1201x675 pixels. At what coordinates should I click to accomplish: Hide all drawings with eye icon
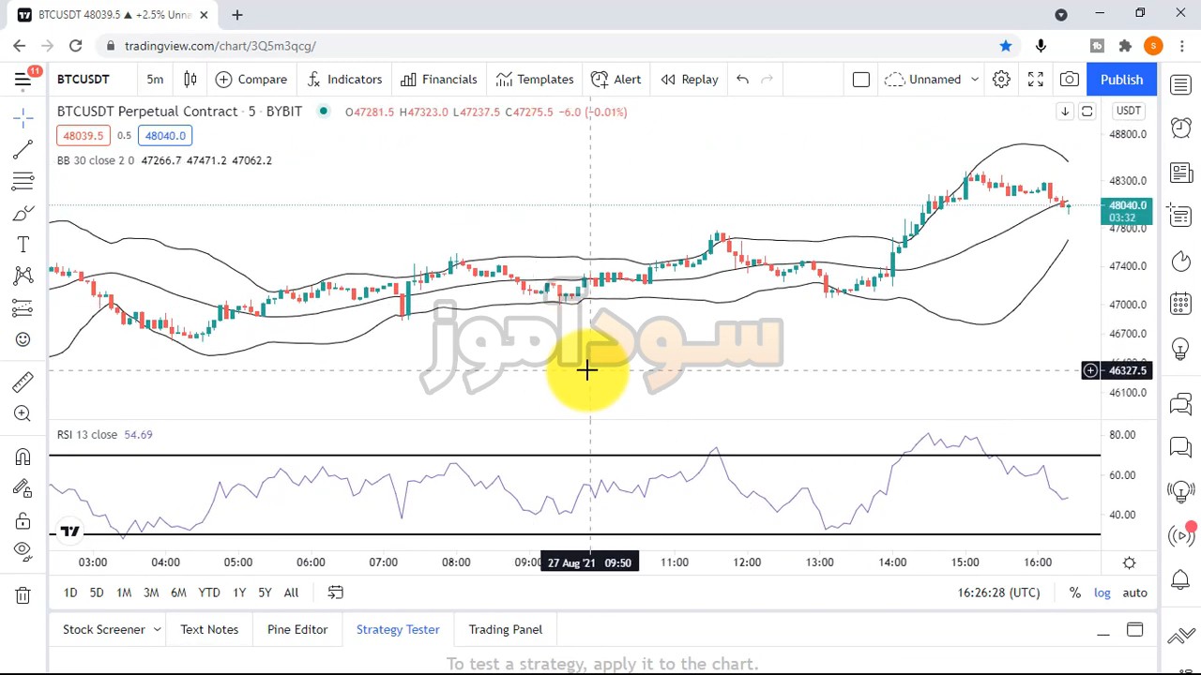pos(23,551)
